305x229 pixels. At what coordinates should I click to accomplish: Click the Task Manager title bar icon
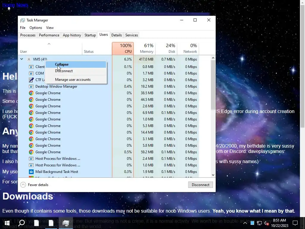[x=23, y=20]
